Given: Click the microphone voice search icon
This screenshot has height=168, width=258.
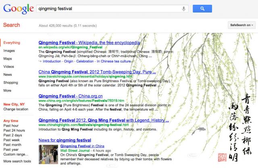Looking at the screenshot, I should [x=184, y=8].
